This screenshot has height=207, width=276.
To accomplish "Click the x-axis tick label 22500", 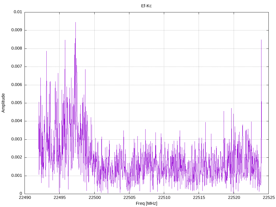I will click(x=94, y=198).
